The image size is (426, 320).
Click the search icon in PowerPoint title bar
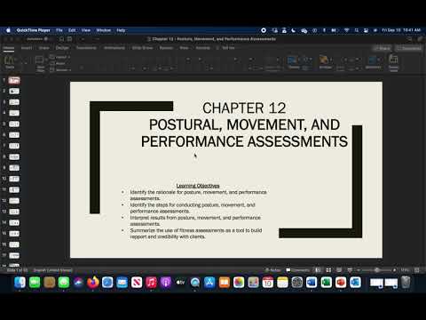pos(410,39)
